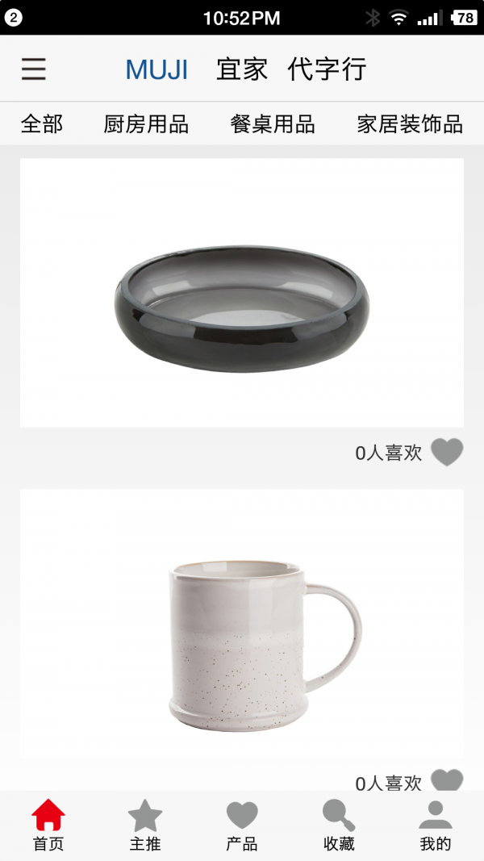
Task: Switch to the 宜家 brand tab
Action: [242, 69]
